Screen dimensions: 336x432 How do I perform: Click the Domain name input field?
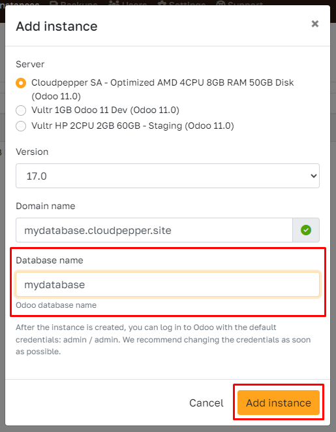click(x=154, y=230)
